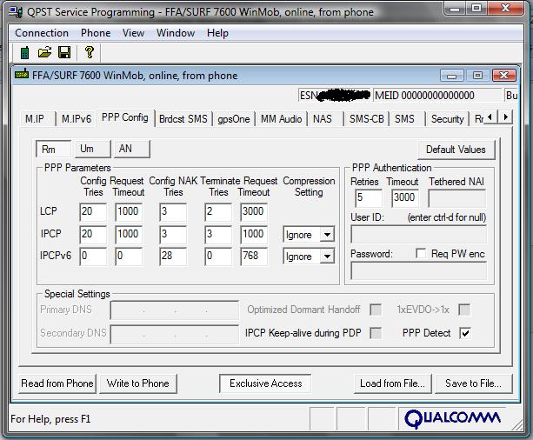
Task: Switch to the MM Audio tab
Action: coord(281,118)
